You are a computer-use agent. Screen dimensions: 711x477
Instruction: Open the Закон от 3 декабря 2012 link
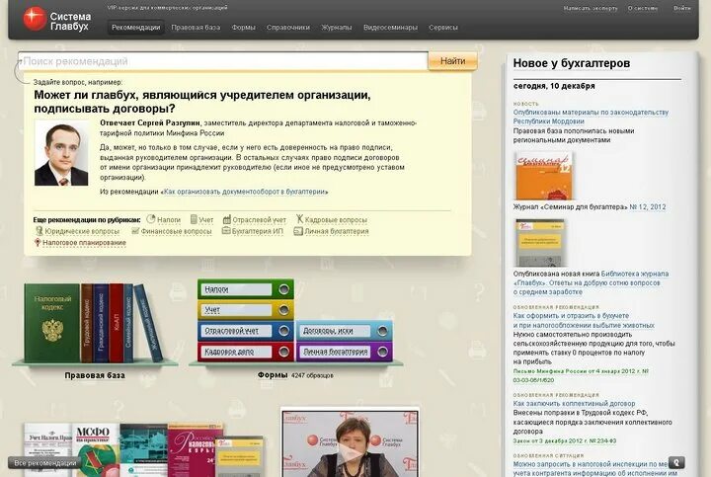pos(564,440)
